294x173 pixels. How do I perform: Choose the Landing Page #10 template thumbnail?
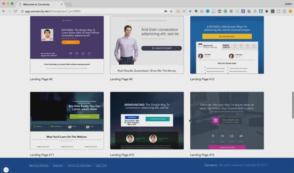pyautogui.click(x=227, y=45)
